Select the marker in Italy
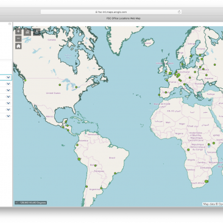223x223 pixels. click(x=185, y=84)
